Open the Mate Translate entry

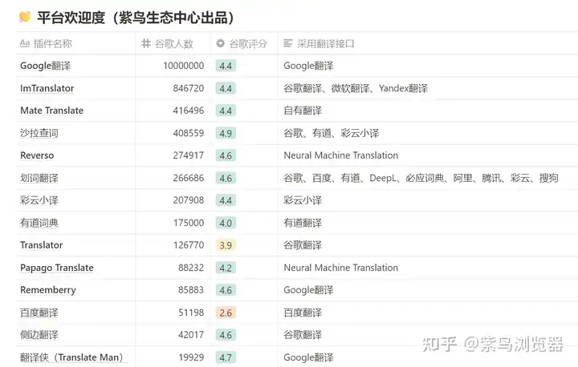click(x=51, y=111)
